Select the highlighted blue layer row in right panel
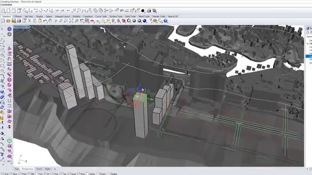Image resolution: width=312 pixels, height=175 pixels. pyautogui.click(x=309, y=56)
